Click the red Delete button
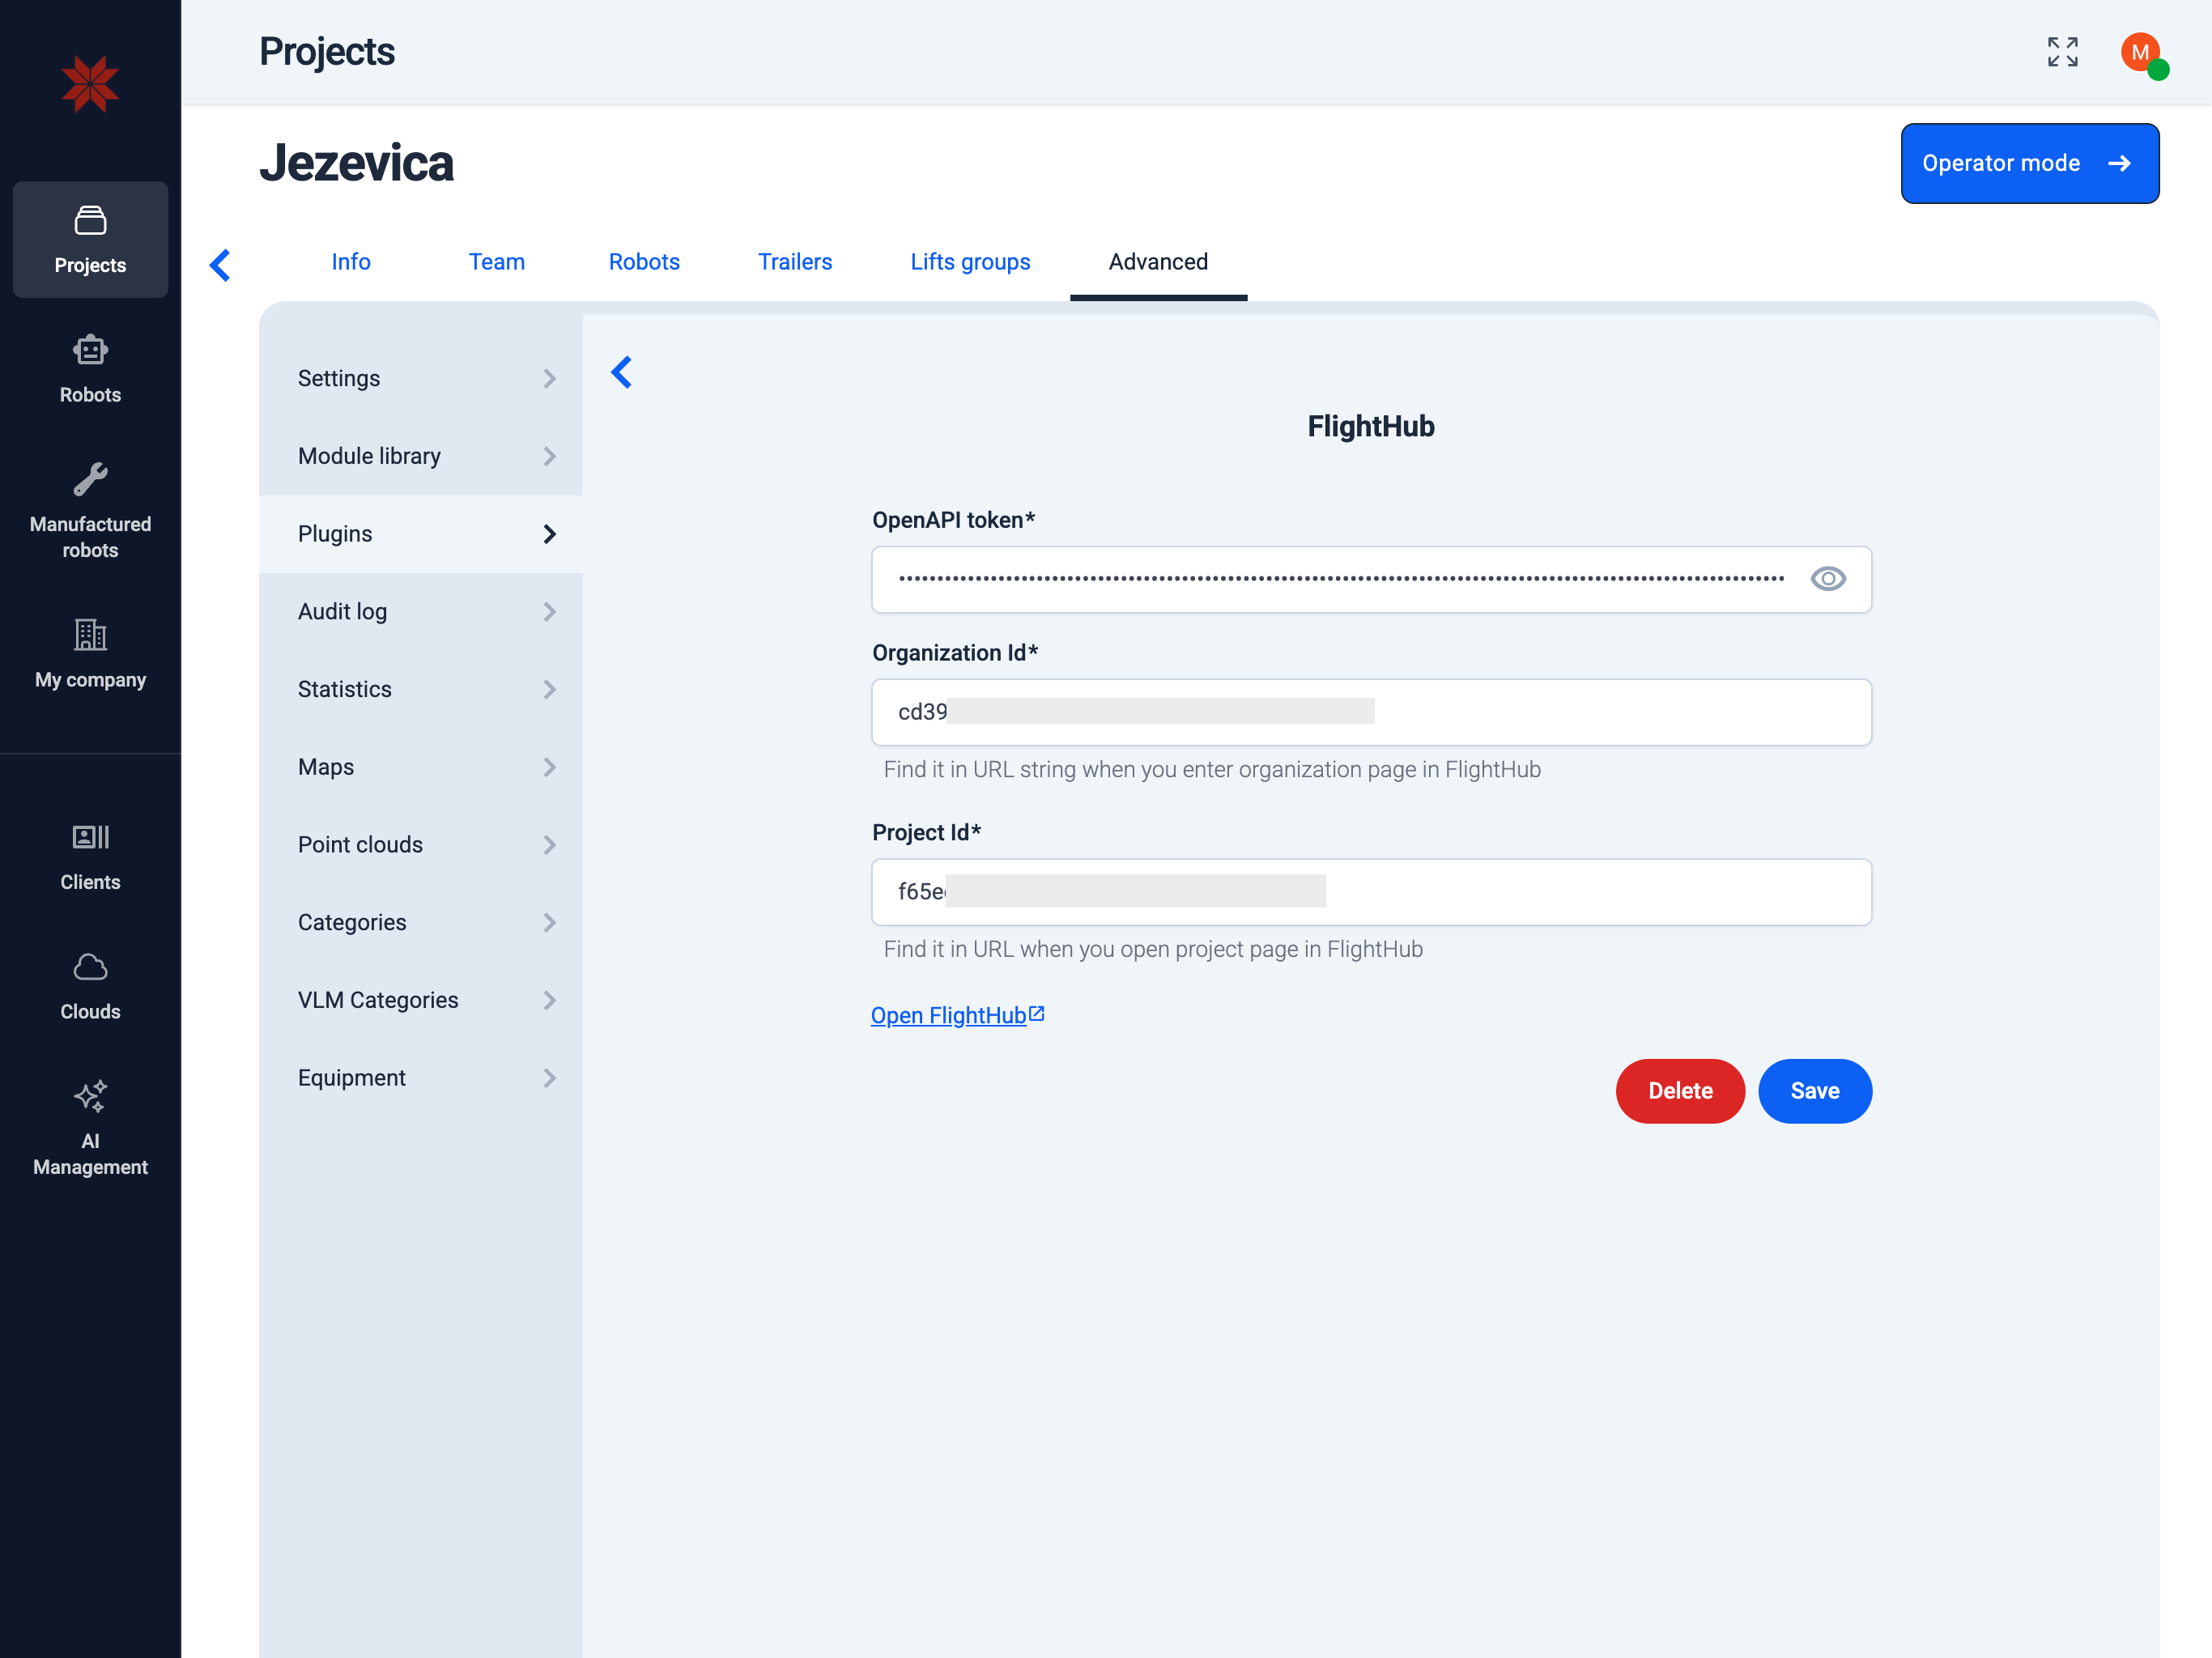The height and width of the screenshot is (1658, 2212). point(1680,1091)
